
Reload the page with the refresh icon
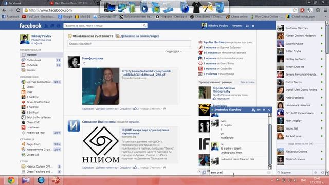(18, 10)
